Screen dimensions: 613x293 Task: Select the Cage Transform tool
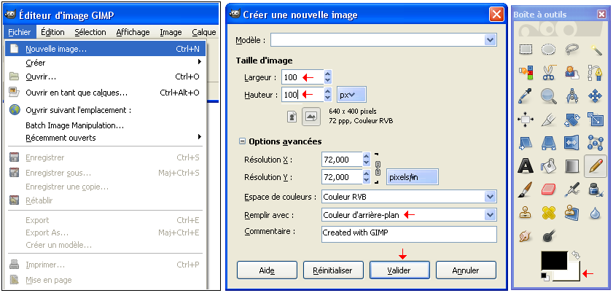coord(595,143)
